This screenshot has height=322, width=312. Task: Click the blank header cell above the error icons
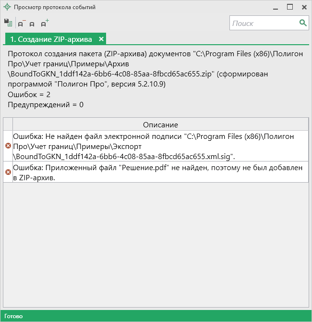point(8,124)
